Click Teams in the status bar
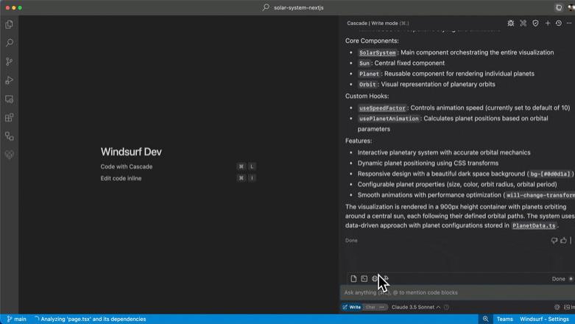Viewport: 575px width, 324px height. [504, 319]
